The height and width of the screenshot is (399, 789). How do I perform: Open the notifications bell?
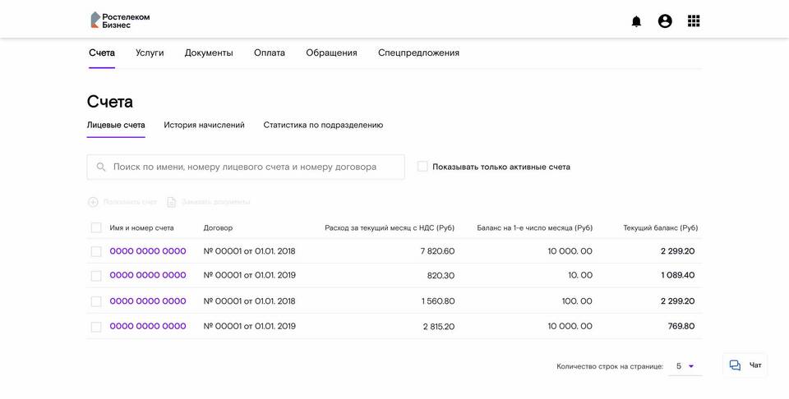(636, 21)
